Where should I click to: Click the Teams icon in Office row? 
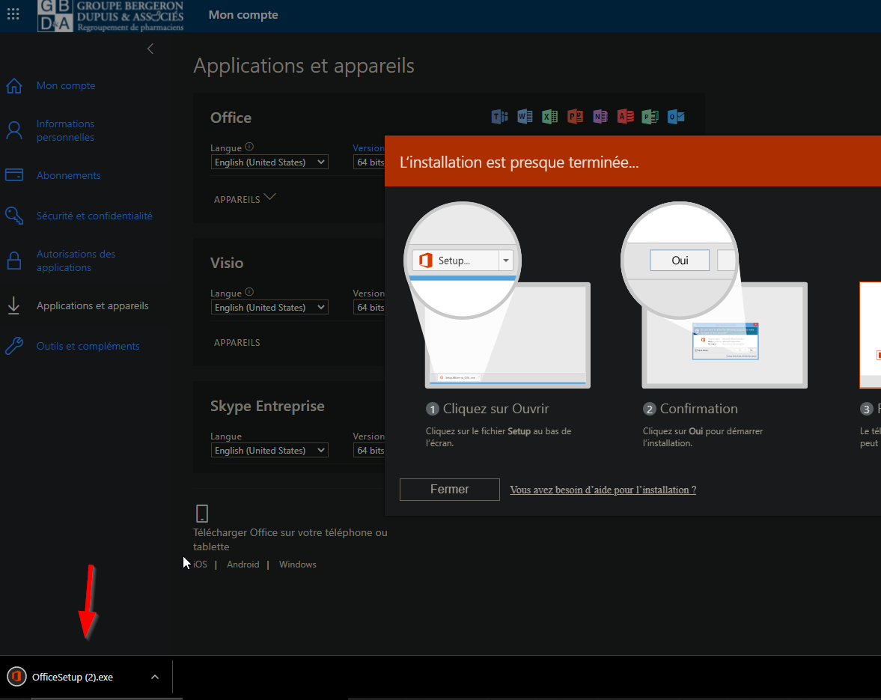click(499, 116)
